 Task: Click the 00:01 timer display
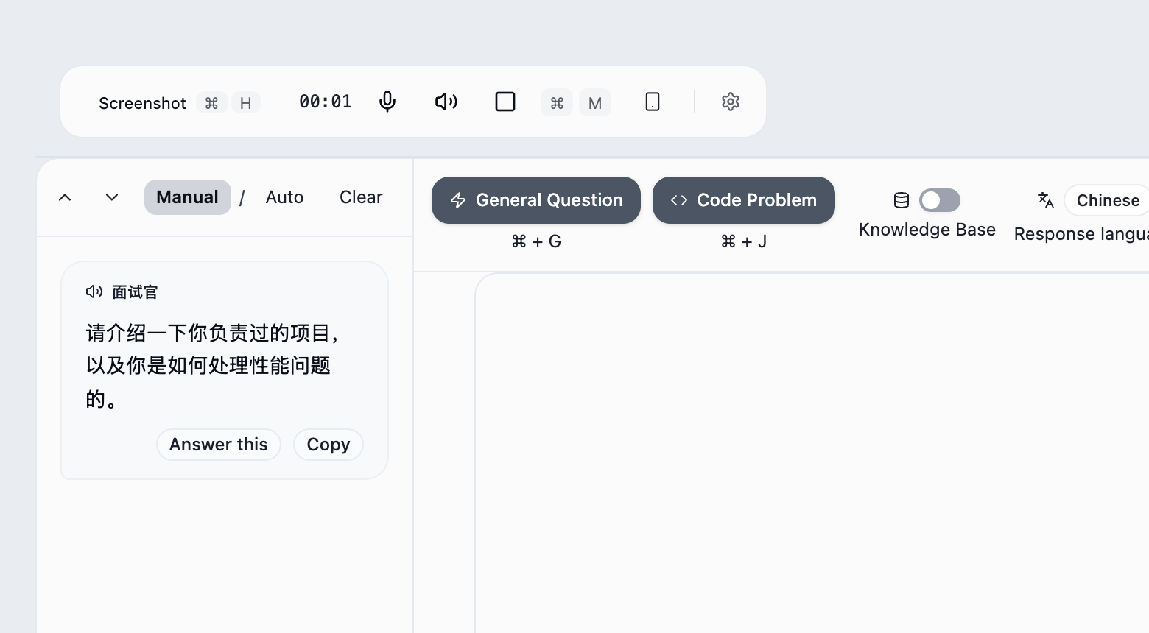pos(326,102)
